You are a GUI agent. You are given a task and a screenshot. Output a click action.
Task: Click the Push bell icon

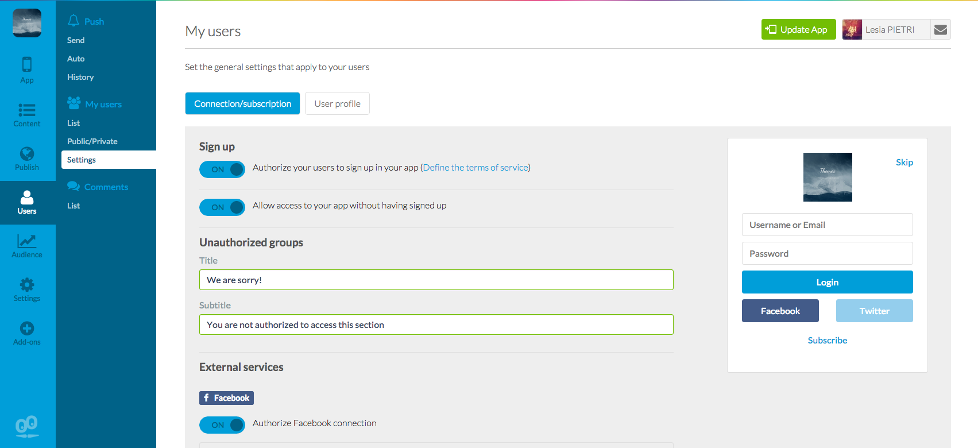click(74, 21)
